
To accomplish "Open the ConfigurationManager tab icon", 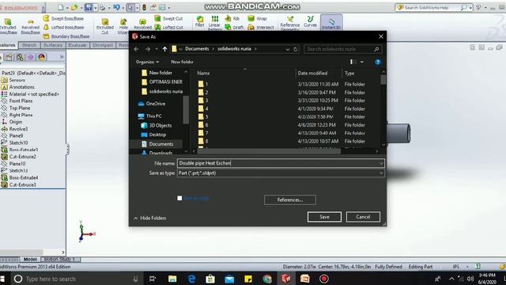I will click(20, 58).
